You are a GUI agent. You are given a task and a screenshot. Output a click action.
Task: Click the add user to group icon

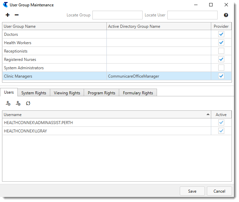(8, 103)
